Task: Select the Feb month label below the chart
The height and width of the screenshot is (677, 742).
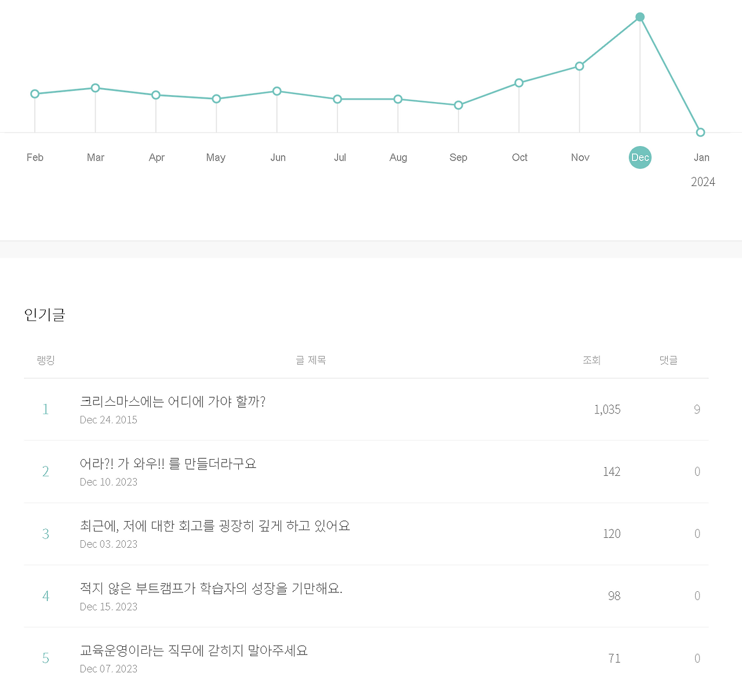Action: point(34,157)
